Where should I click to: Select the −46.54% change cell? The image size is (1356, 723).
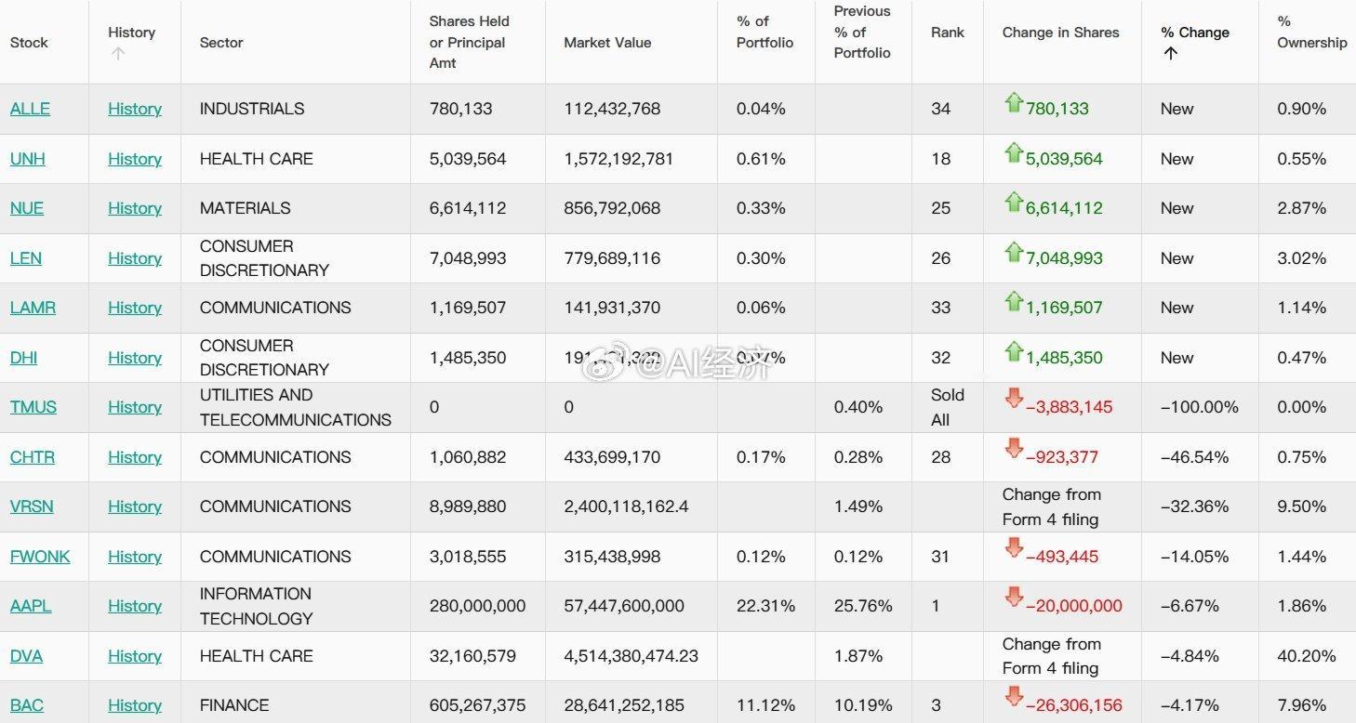pos(1195,457)
